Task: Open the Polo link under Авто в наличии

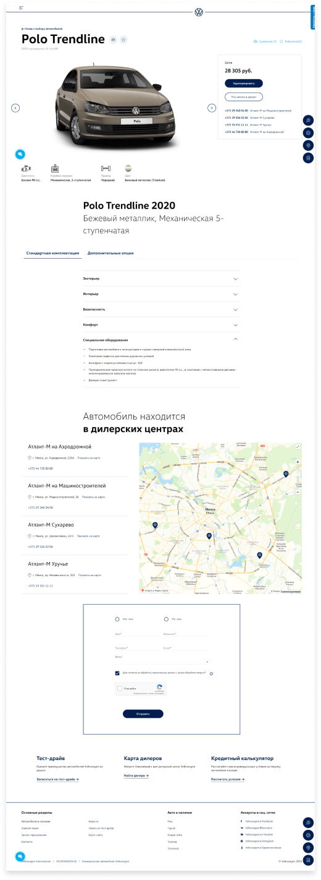Action: click(x=170, y=821)
